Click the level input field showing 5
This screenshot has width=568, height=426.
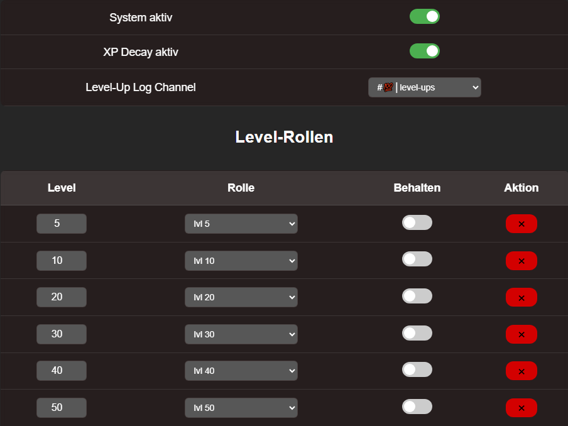tap(61, 224)
